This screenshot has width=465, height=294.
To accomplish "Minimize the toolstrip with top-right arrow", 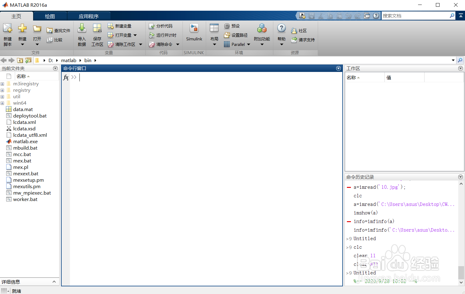I will 461,16.
